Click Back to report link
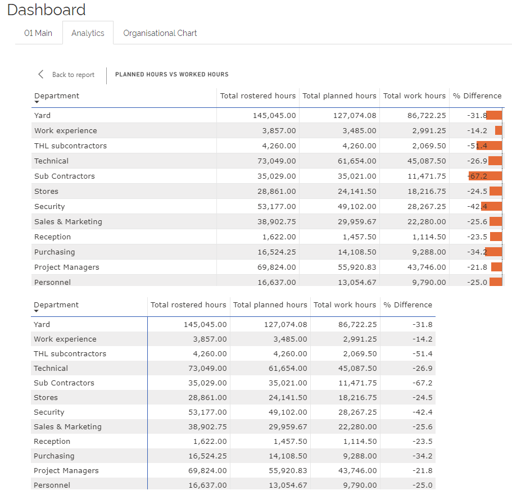Screen dimensions: 512x504 click(73, 75)
